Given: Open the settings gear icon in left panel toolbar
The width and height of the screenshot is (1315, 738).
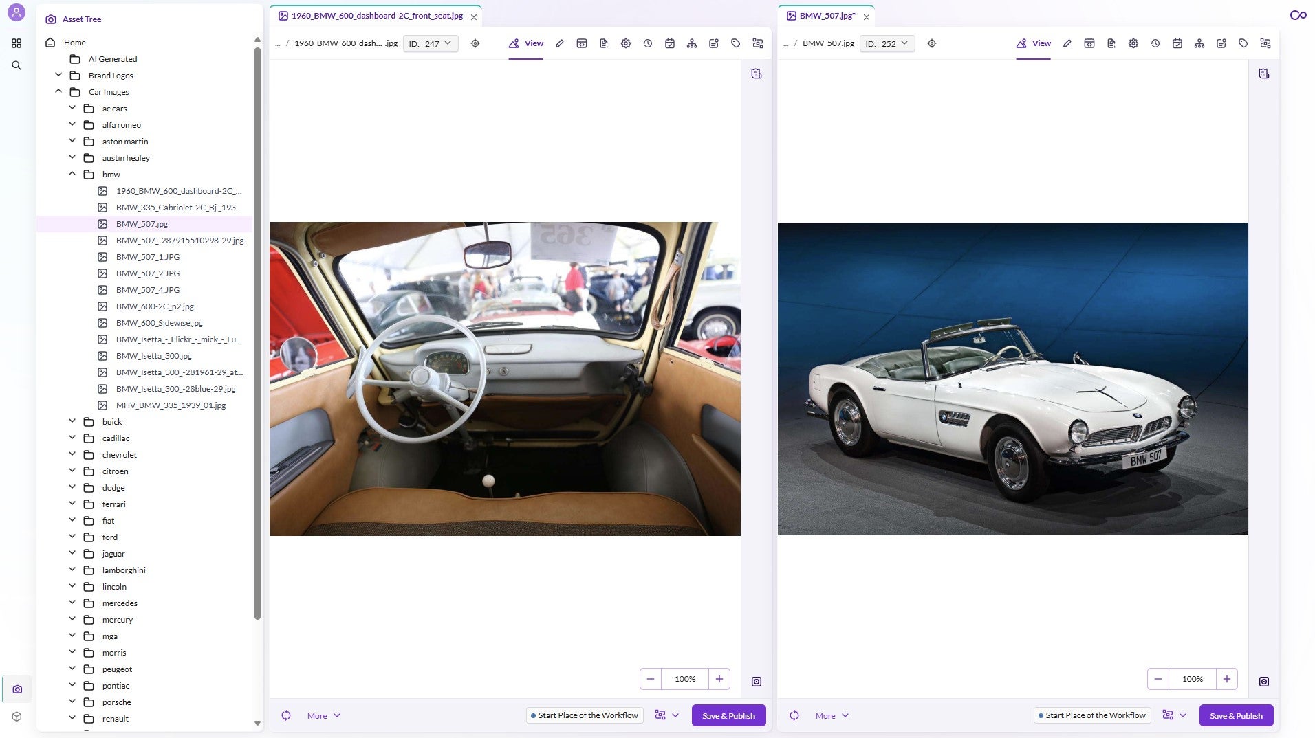Looking at the screenshot, I should pos(625,43).
